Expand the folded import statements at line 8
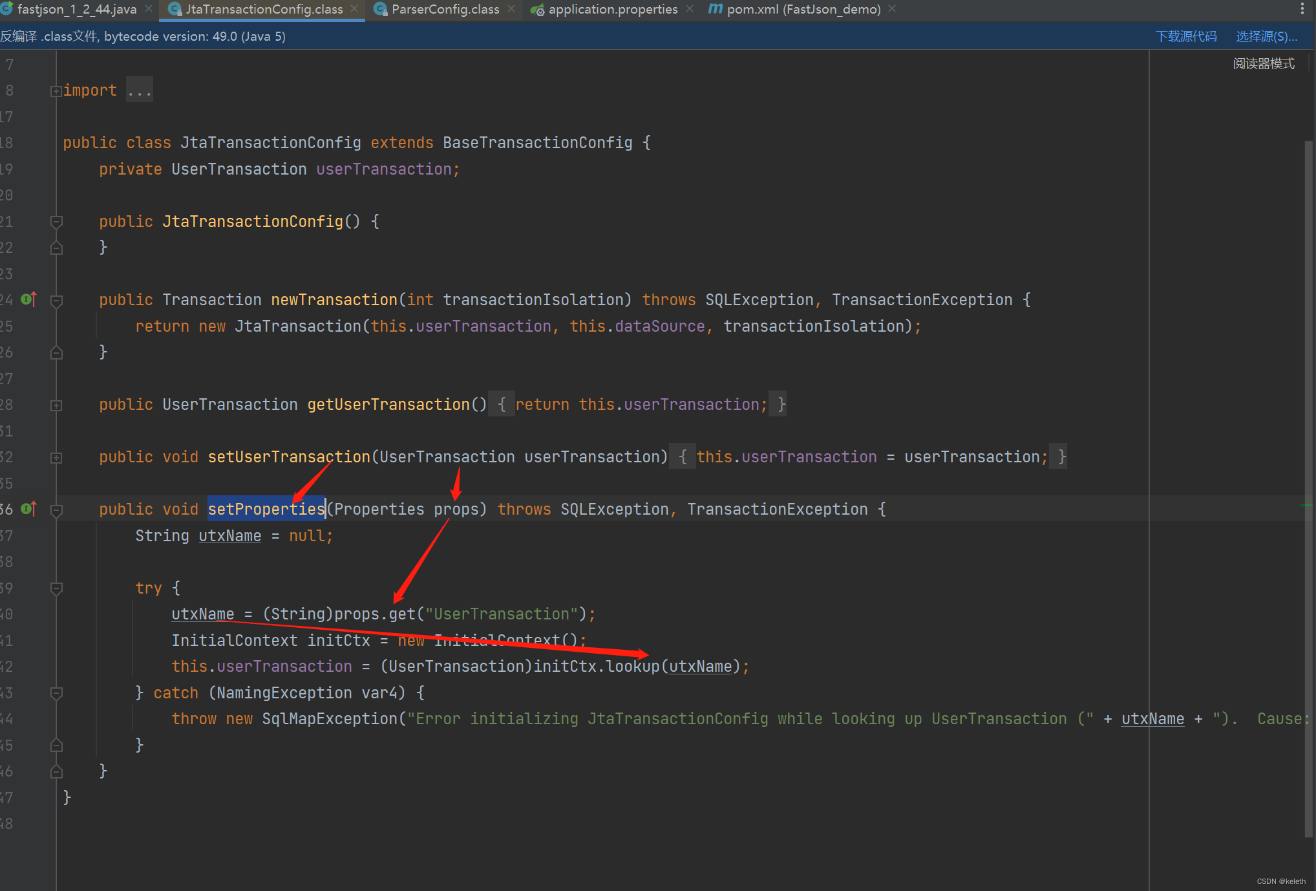The image size is (1316, 891). tap(56, 90)
